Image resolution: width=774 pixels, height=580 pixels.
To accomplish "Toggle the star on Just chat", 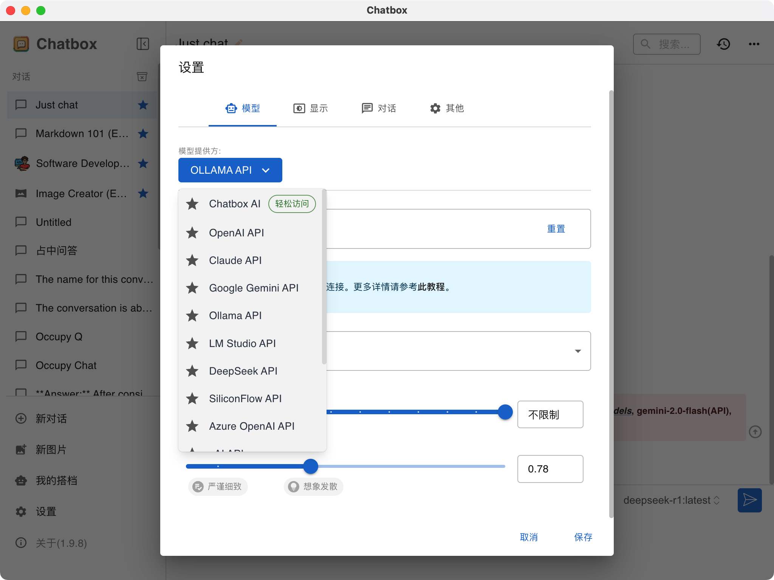I will 143,105.
